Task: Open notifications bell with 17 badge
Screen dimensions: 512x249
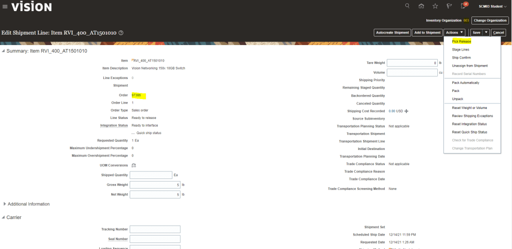Action: point(463,6)
